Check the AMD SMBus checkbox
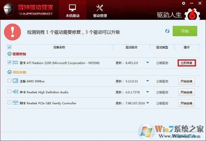The image size is (206, 141). coord(9,80)
